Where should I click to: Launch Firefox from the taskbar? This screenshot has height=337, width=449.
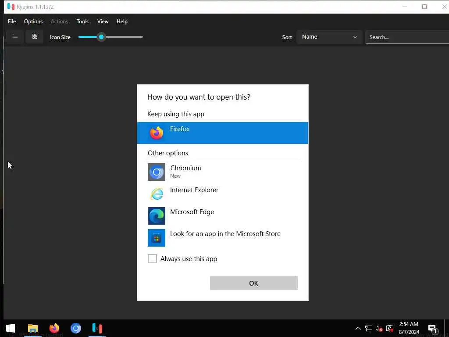tap(54, 328)
